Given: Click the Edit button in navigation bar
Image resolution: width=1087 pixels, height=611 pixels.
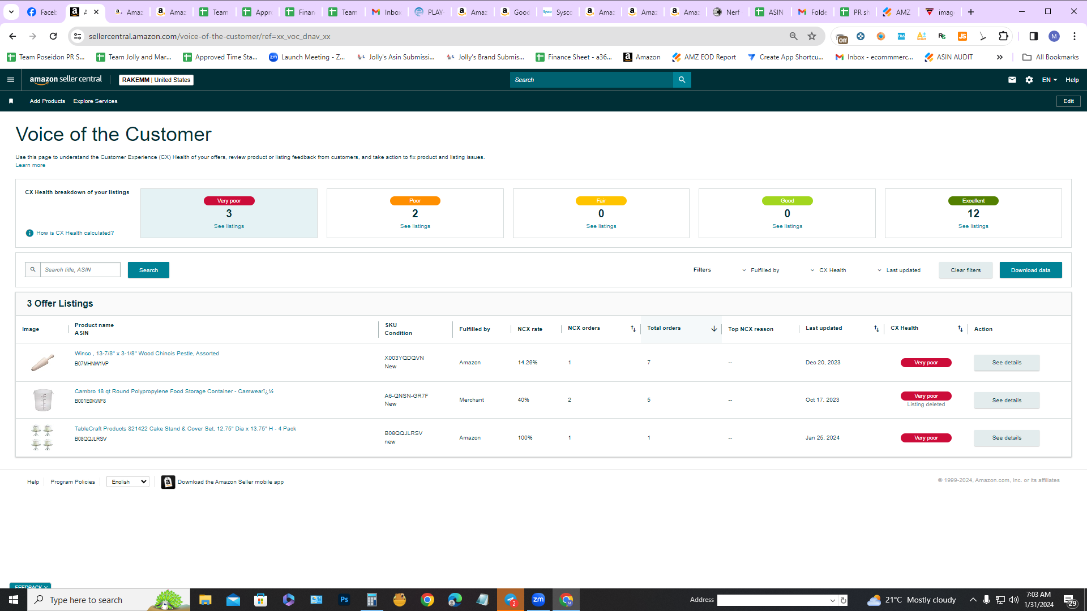Looking at the screenshot, I should pos(1068,101).
